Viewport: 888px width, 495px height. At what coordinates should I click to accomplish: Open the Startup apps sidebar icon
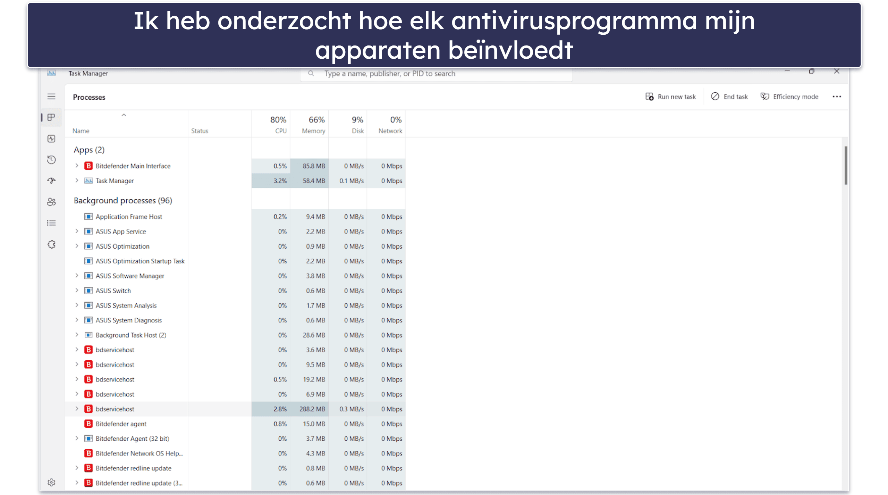point(51,181)
